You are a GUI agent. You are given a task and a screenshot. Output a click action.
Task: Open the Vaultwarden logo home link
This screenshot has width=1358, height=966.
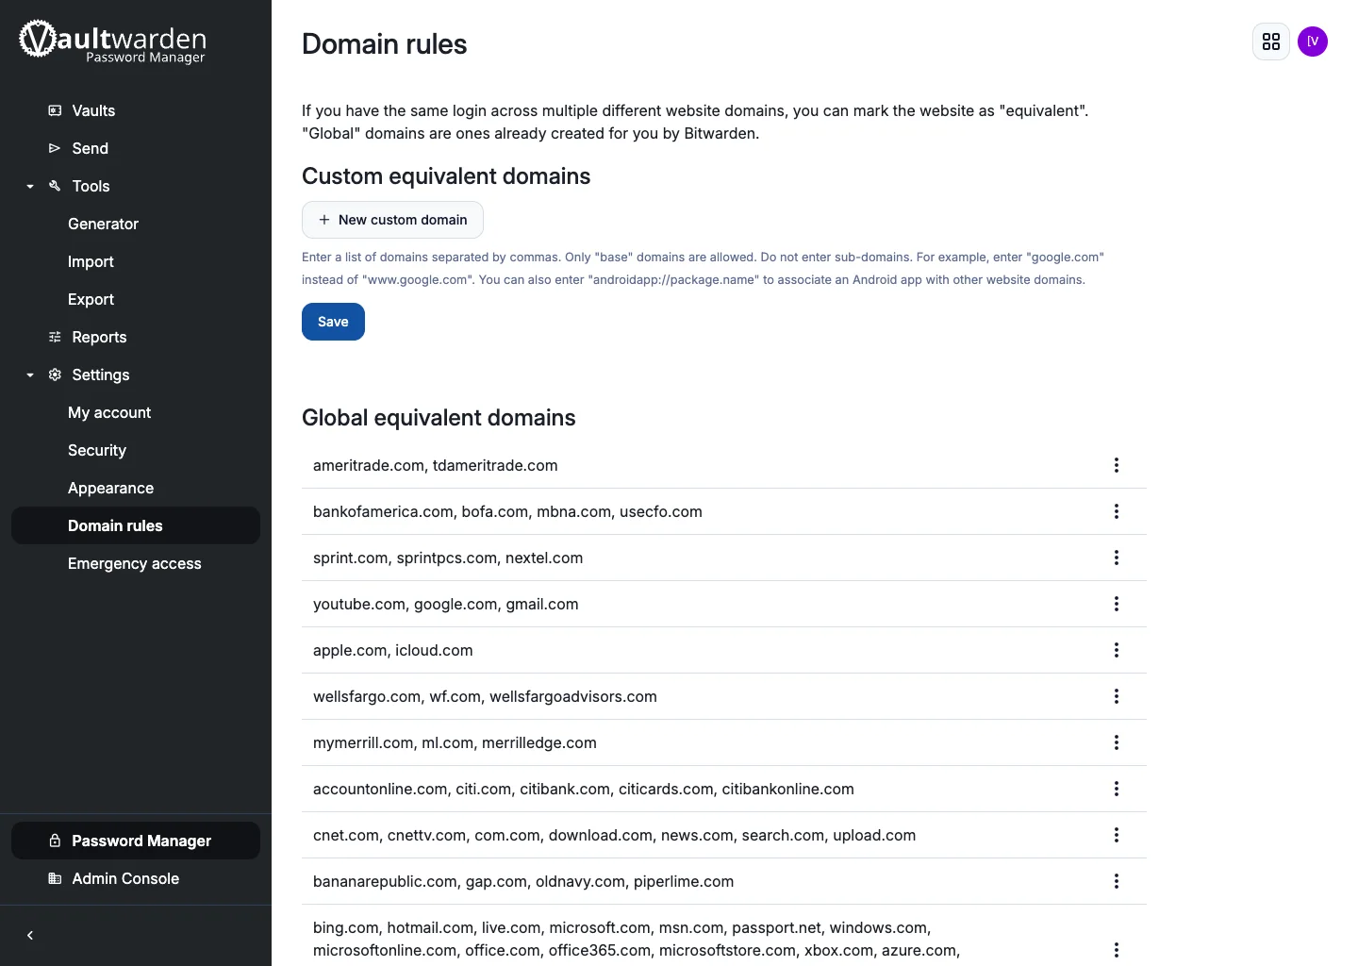click(112, 42)
